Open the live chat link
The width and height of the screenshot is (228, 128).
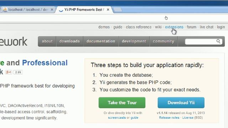coord(207,27)
